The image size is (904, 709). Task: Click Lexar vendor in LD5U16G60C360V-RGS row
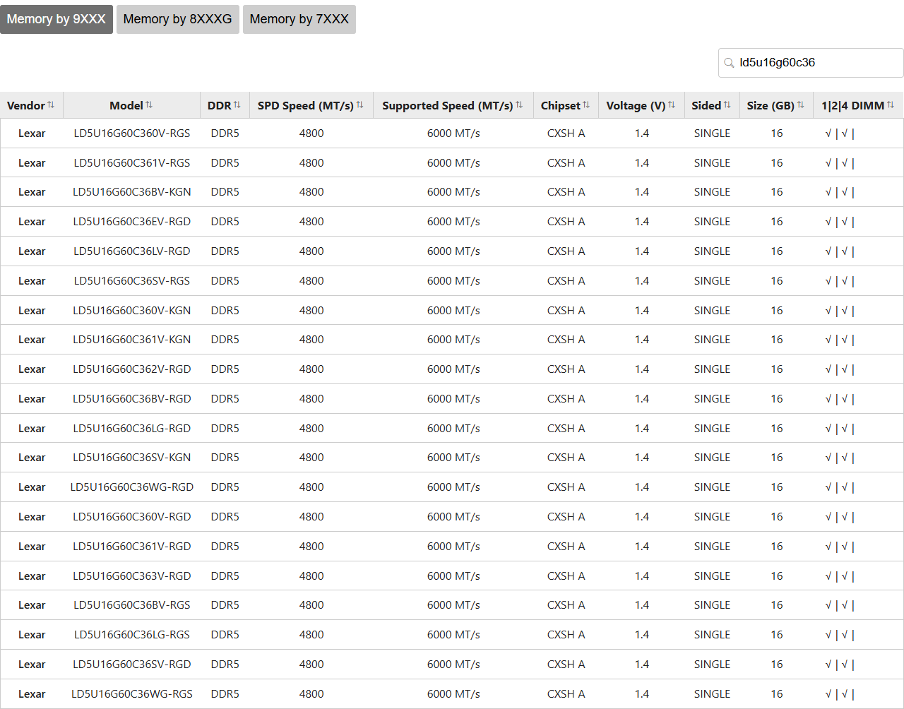pyautogui.click(x=32, y=133)
